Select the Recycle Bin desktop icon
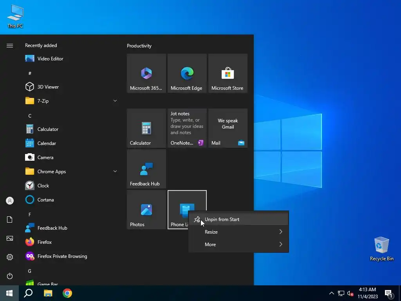This screenshot has width=401, height=301. pos(381,249)
